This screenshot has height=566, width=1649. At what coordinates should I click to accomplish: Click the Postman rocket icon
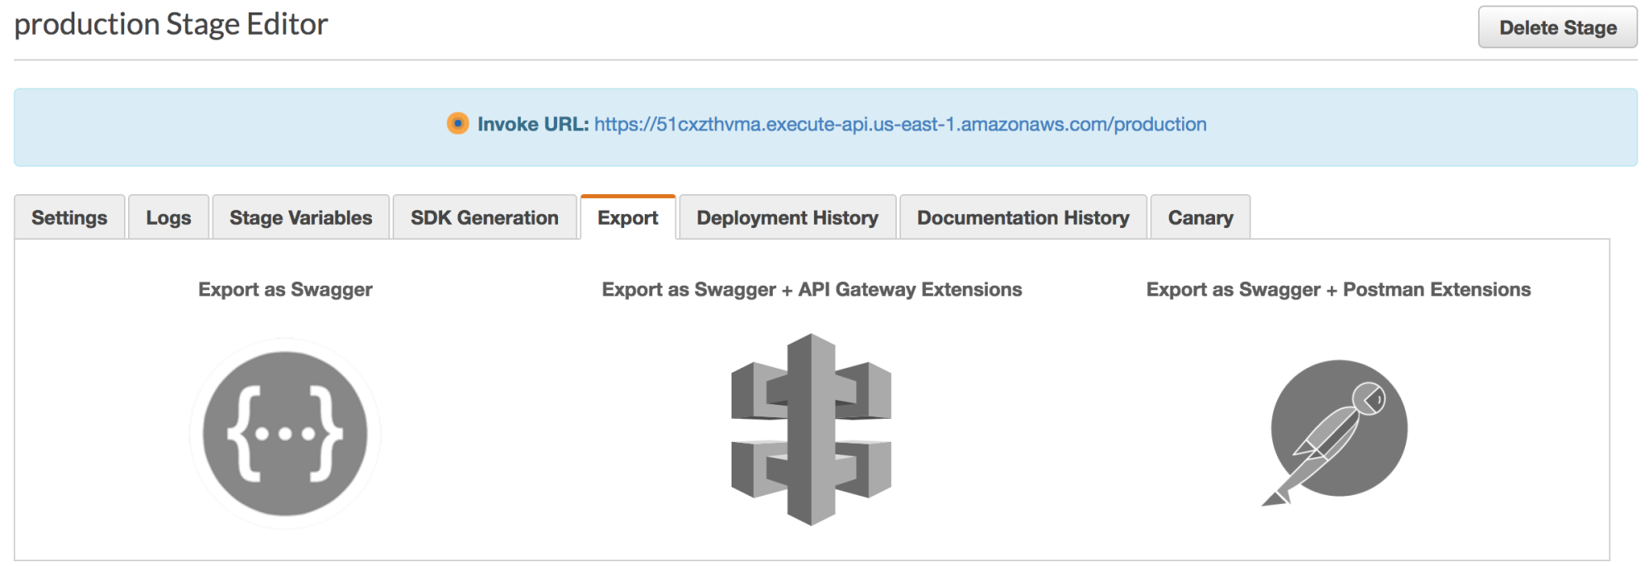pyautogui.click(x=1334, y=432)
